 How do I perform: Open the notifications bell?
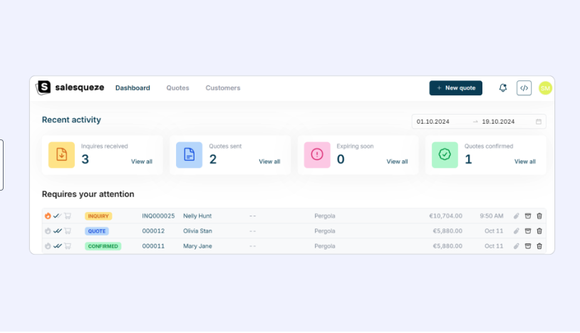[x=503, y=88]
